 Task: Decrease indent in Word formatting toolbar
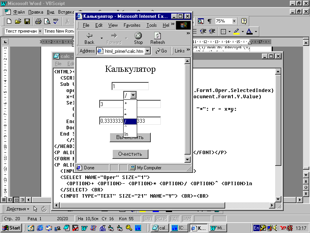pyautogui.click(x=203, y=31)
